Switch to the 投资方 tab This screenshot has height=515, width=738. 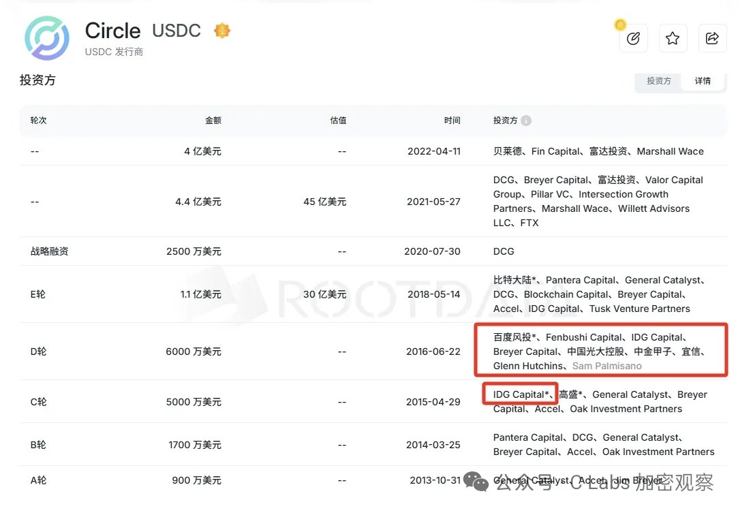658,81
